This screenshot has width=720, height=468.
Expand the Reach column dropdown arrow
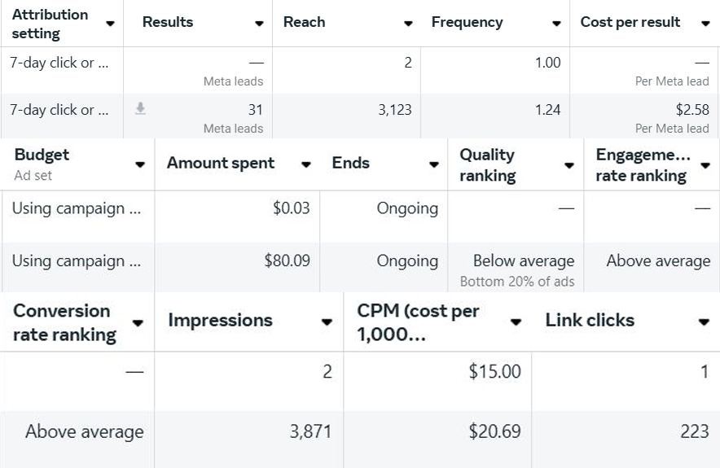tap(408, 24)
